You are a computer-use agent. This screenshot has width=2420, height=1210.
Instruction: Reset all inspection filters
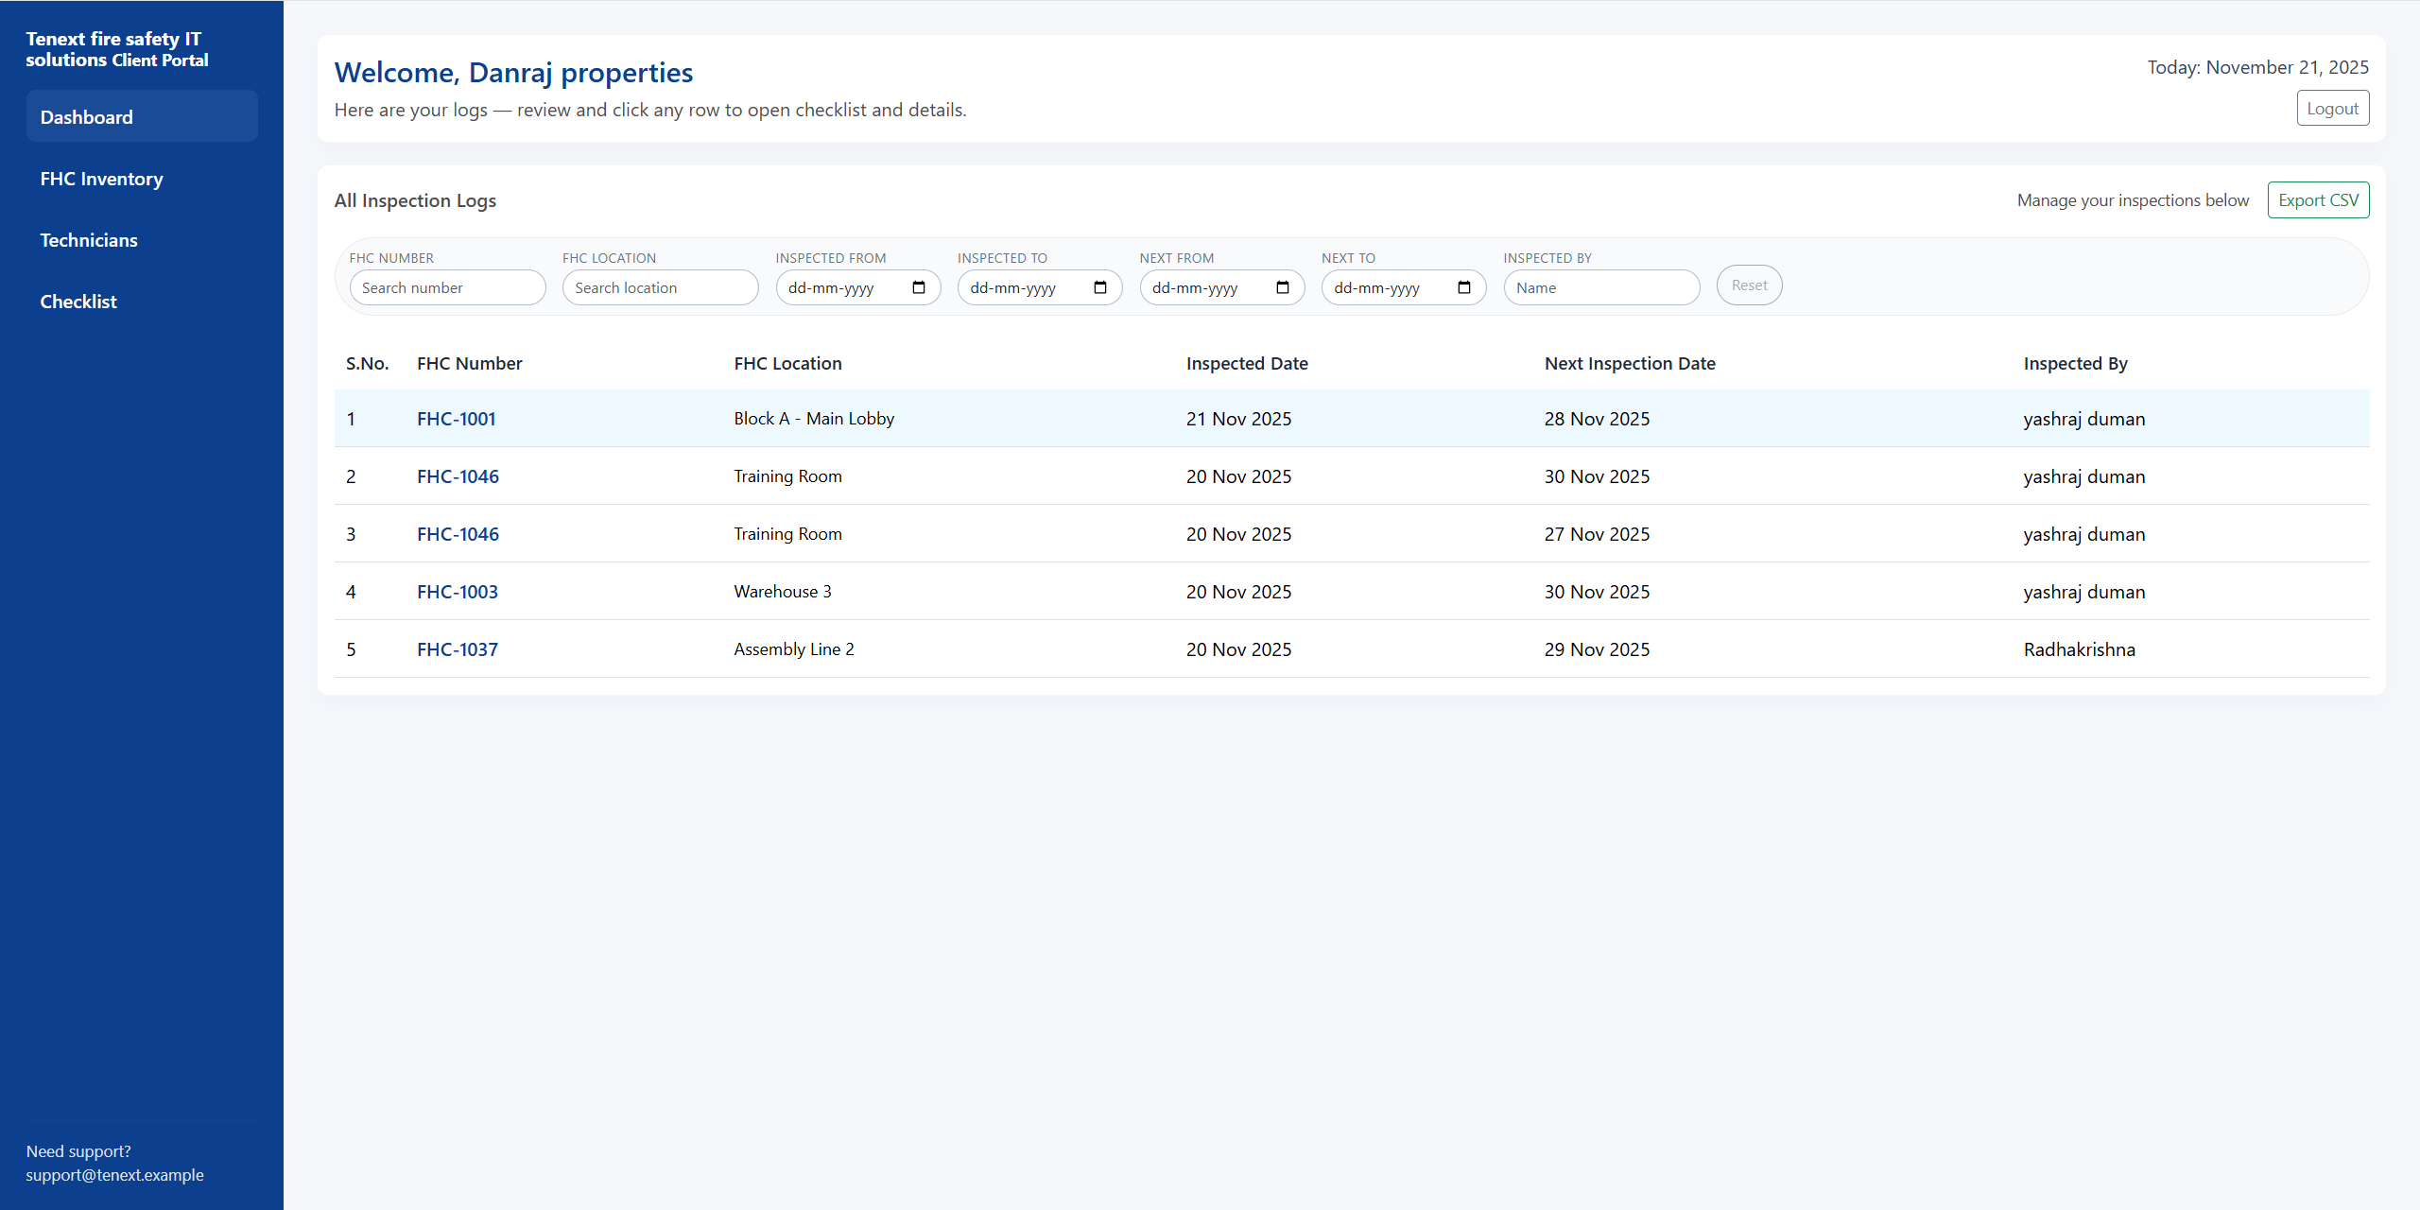1748,285
